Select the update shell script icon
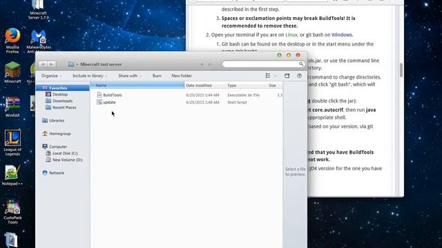Image resolution: width=442 pixels, height=248 pixels. [x=99, y=102]
